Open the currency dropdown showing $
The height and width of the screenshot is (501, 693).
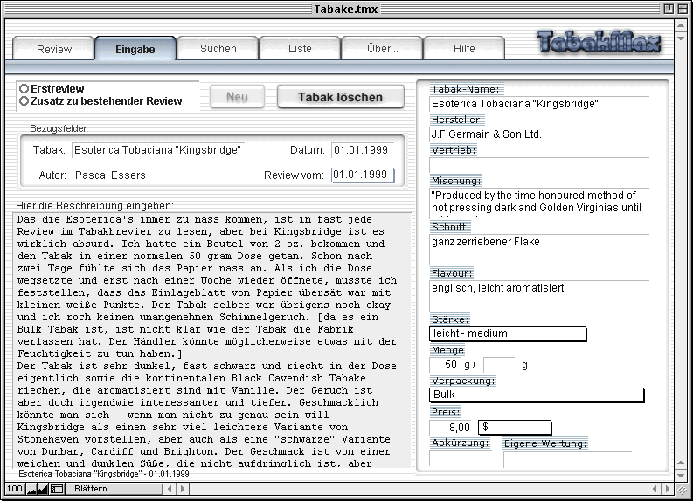pos(515,428)
